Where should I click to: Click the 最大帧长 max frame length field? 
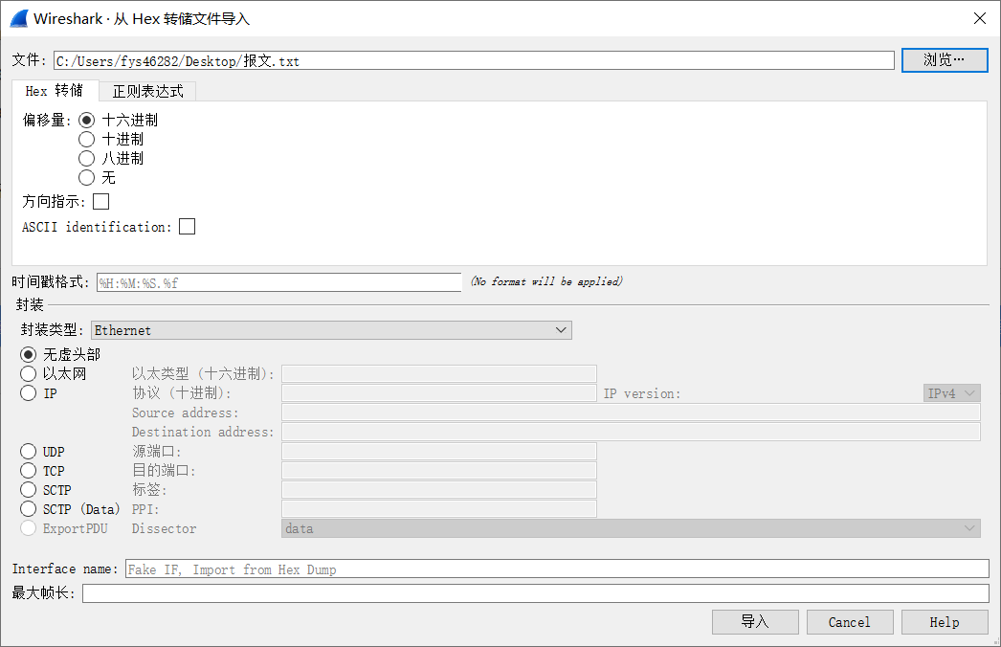(x=536, y=593)
